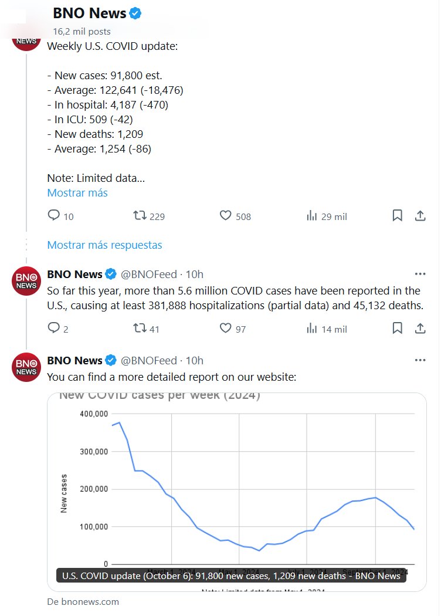Share the weekly COVID update post
This screenshot has height=616, width=441.
pos(420,216)
